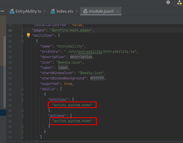Click the shapes icon at top right
The width and height of the screenshot is (183, 143).
179,2
